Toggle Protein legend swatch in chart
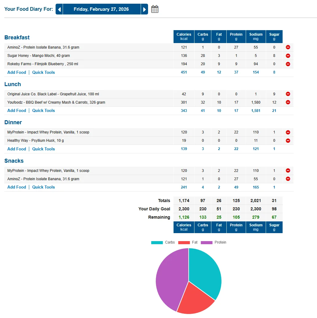 click(x=207, y=242)
